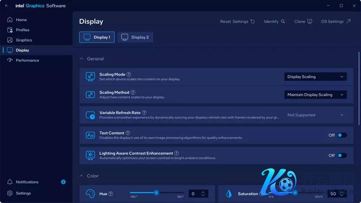Open the Performance page
361x203 pixels.
pyautogui.click(x=27, y=60)
